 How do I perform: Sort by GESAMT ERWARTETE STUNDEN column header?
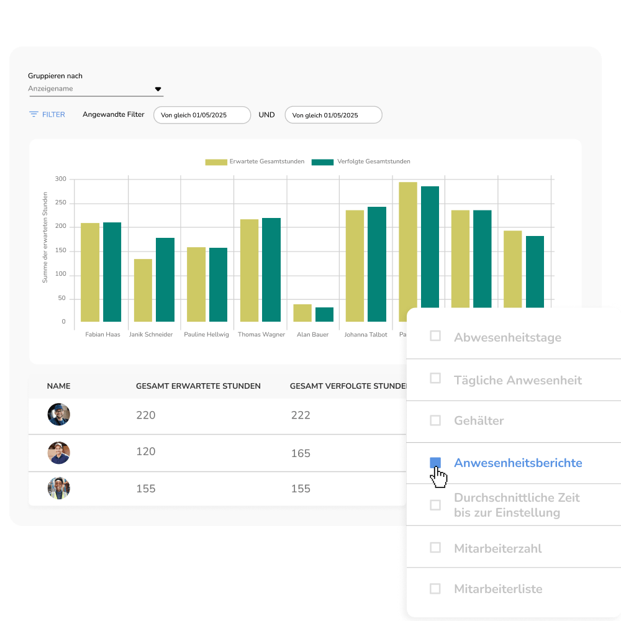coord(198,386)
